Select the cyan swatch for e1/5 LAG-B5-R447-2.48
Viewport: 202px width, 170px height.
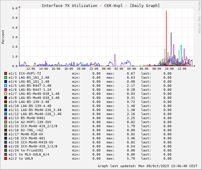[x=6, y=86]
